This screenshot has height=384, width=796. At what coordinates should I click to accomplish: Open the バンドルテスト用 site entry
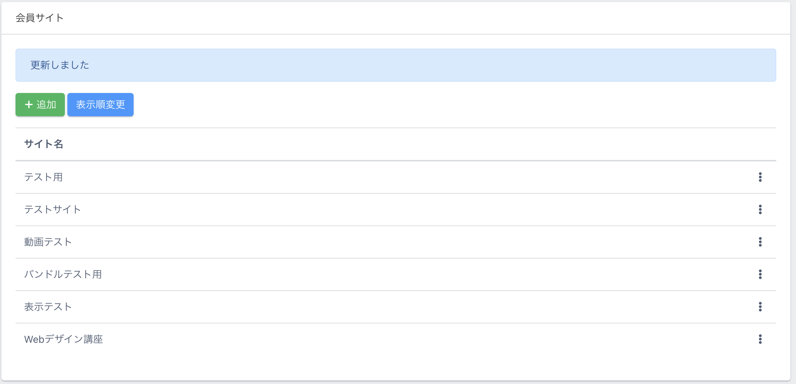click(x=63, y=274)
